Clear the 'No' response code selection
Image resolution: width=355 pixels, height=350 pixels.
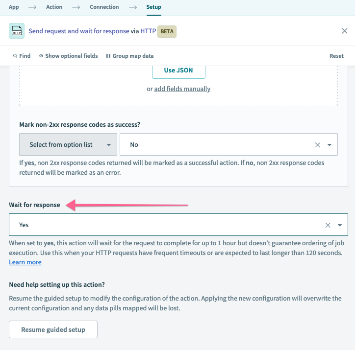(x=317, y=145)
